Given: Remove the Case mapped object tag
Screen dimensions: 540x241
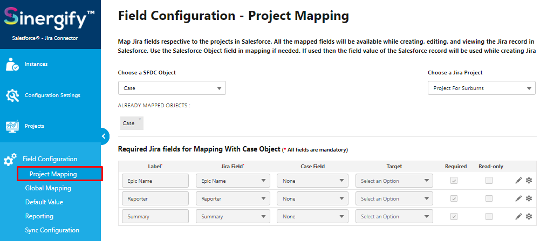Looking at the screenshot, I should click(140, 119).
